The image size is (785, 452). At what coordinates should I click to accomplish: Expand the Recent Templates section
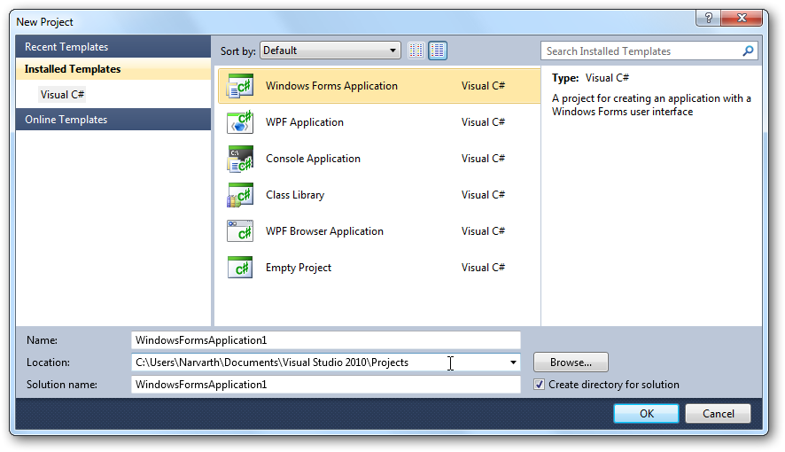tap(113, 47)
